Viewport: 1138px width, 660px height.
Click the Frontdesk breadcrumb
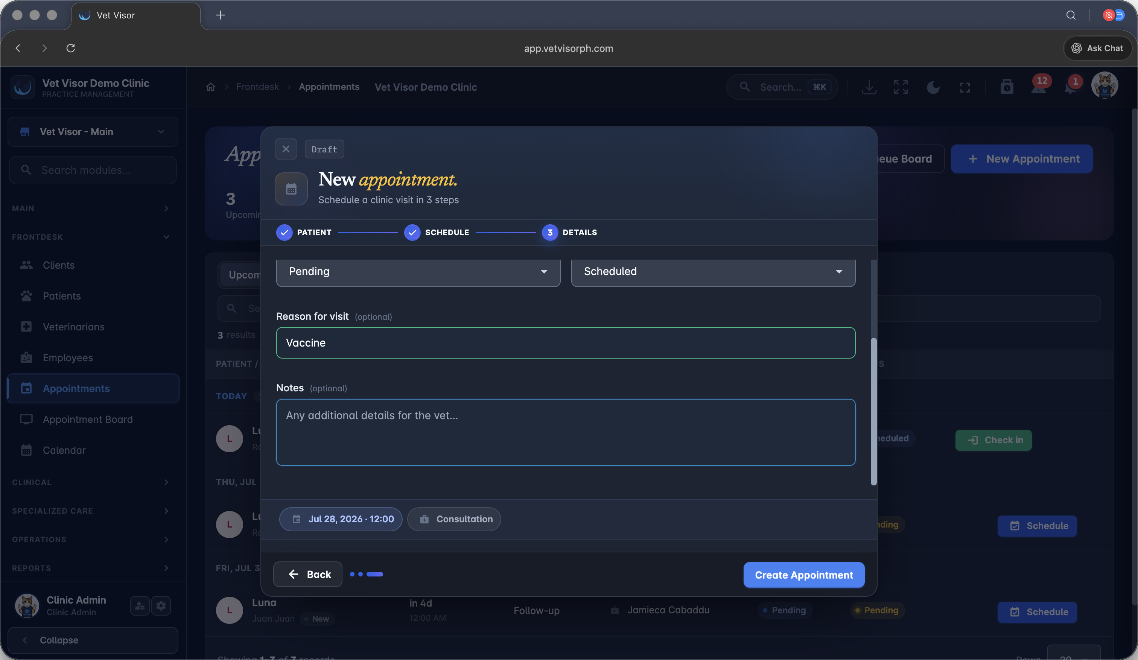(257, 87)
